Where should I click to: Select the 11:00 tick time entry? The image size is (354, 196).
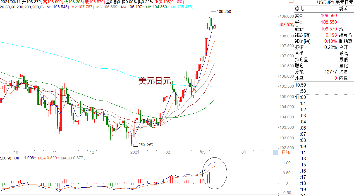300,97
